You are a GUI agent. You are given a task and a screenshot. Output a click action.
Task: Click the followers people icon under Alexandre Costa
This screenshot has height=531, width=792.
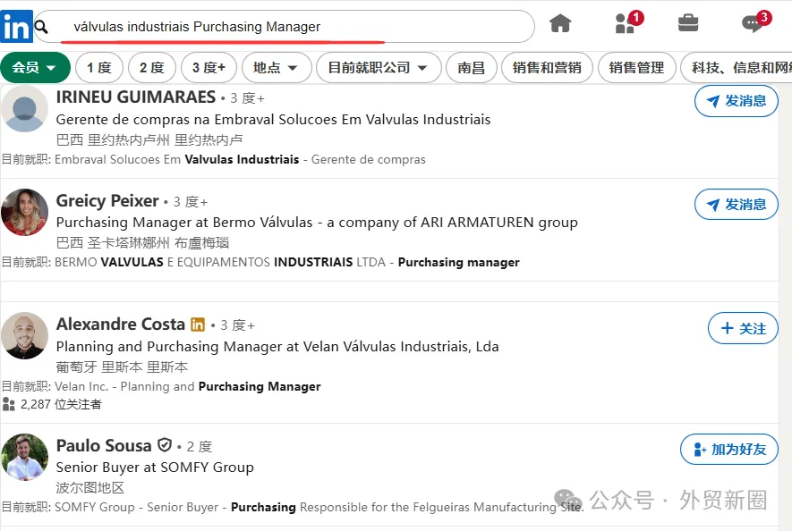point(9,404)
